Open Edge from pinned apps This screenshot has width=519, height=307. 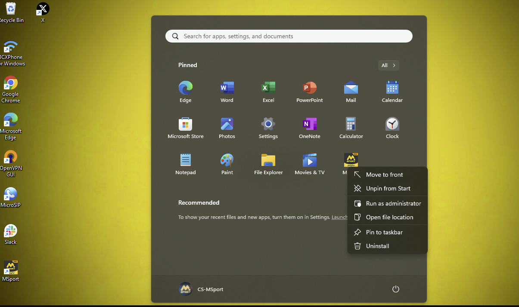pyautogui.click(x=185, y=92)
